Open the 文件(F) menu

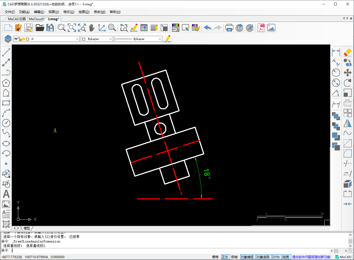point(10,12)
